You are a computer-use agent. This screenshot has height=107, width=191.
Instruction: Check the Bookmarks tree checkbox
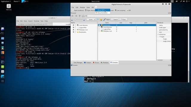coord(76,32)
